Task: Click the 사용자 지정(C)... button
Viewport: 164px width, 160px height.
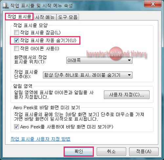Action: (x=127, y=95)
